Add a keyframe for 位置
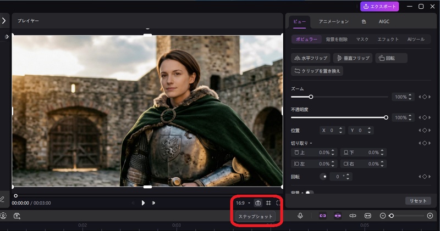The image size is (440, 231). pos(425,130)
